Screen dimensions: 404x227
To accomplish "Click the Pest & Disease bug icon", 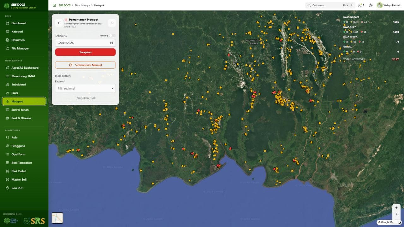I will pos(8,118).
